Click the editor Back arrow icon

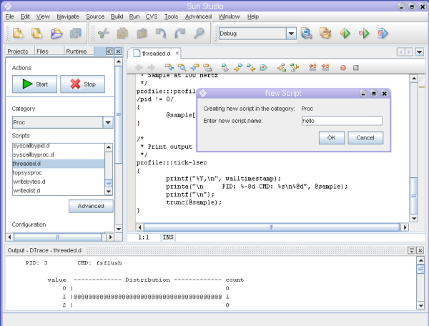139,67
